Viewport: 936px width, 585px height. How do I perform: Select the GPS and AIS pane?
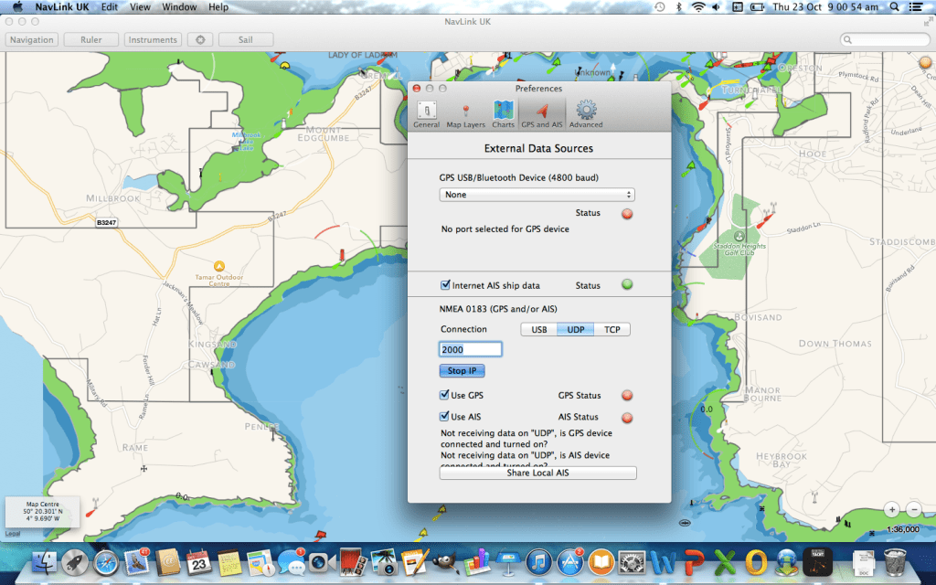(542, 113)
